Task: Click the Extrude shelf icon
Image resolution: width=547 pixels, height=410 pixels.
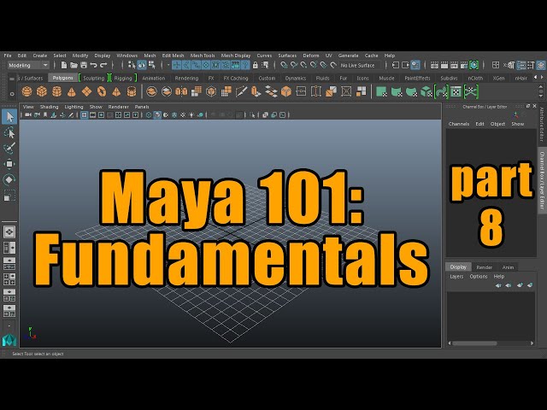Action: pyautogui.click(x=256, y=91)
